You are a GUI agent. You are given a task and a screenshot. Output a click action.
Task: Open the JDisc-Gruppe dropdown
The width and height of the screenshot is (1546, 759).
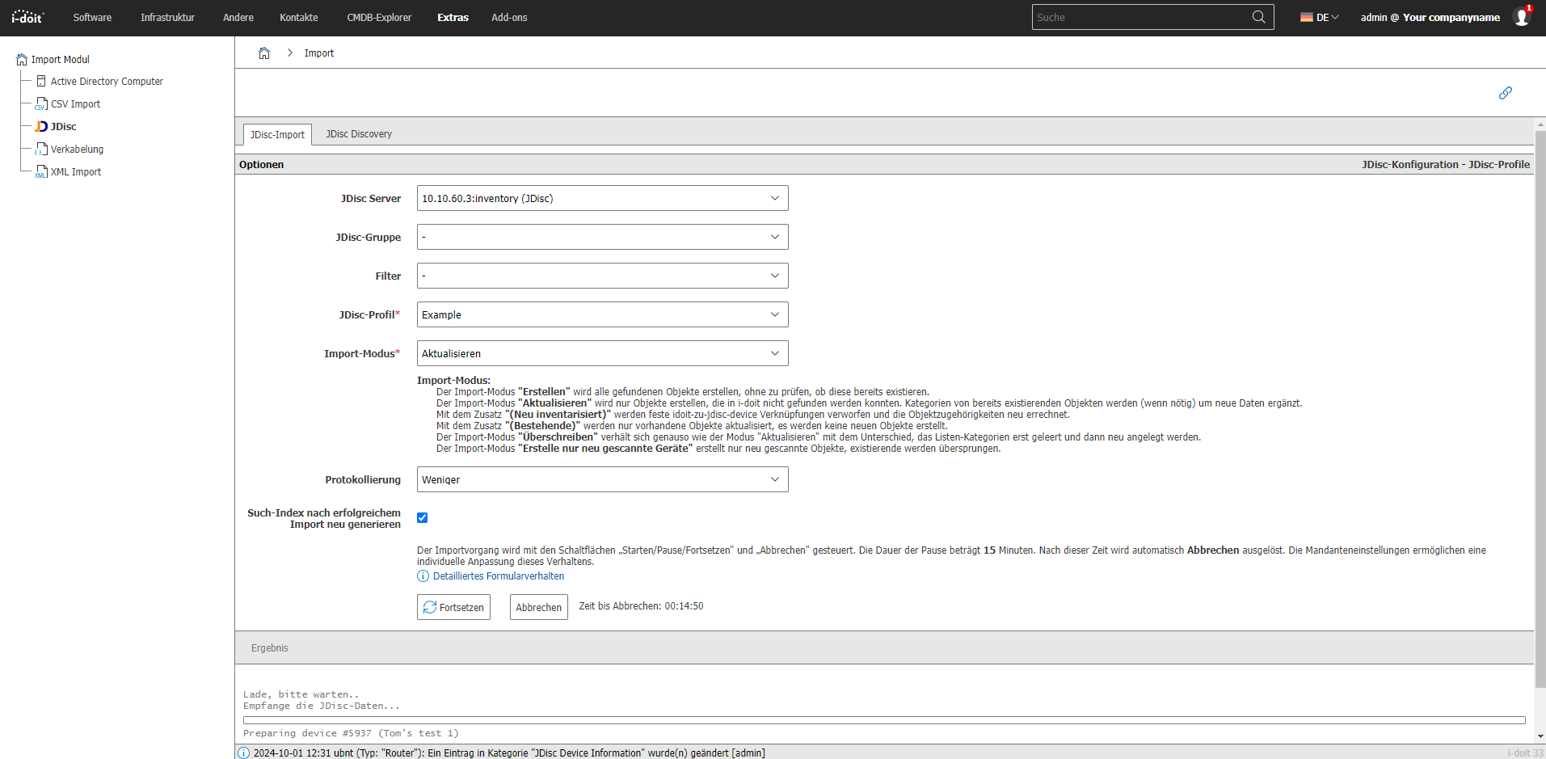603,237
